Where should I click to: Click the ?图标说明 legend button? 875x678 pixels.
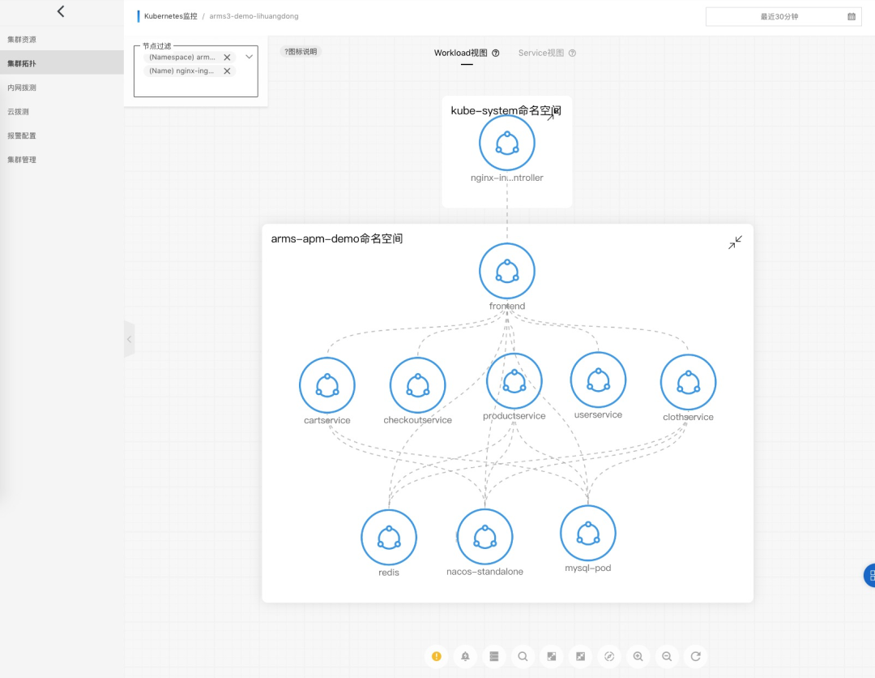[x=301, y=51]
